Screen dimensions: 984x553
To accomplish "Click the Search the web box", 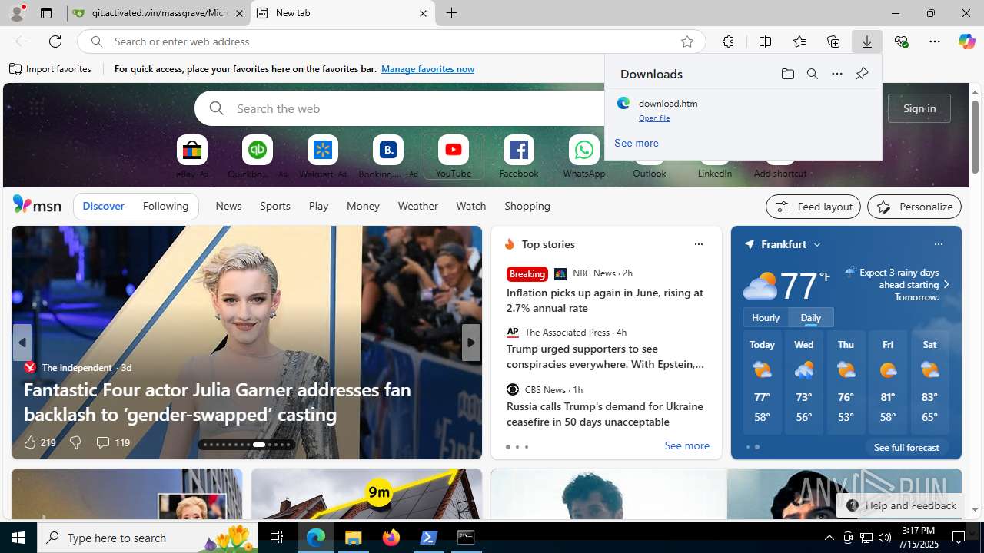I will pos(400,108).
